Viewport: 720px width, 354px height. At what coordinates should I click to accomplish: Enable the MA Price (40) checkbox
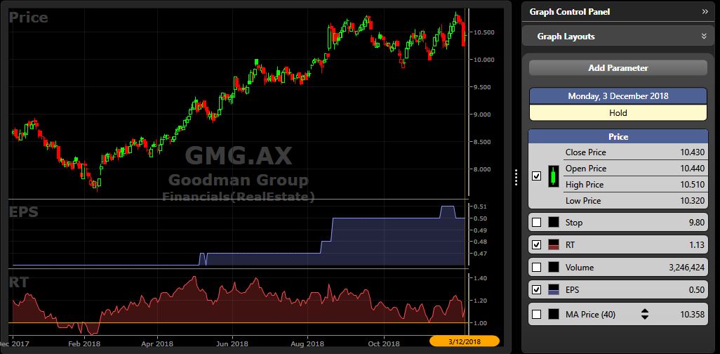click(536, 315)
